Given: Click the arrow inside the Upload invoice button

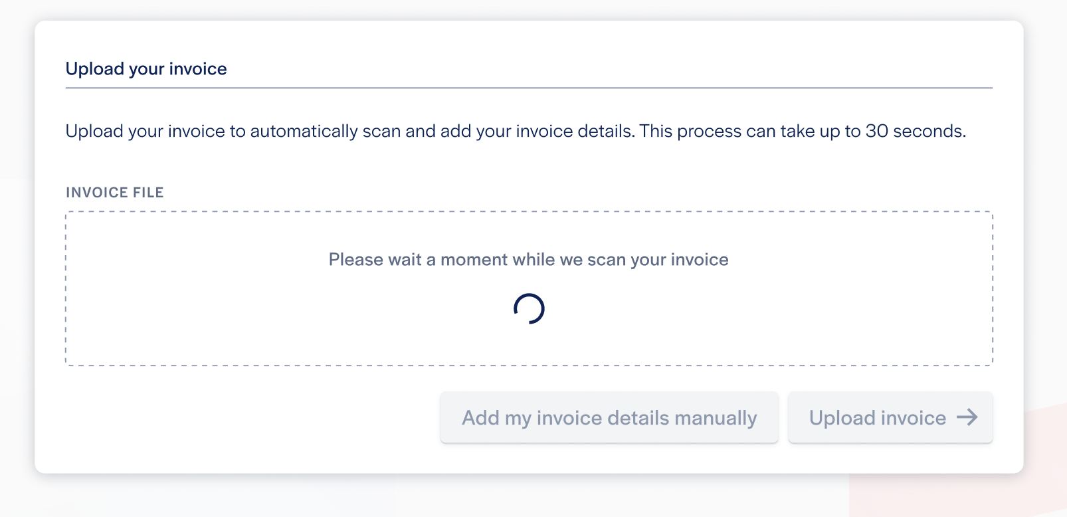Looking at the screenshot, I should point(969,417).
